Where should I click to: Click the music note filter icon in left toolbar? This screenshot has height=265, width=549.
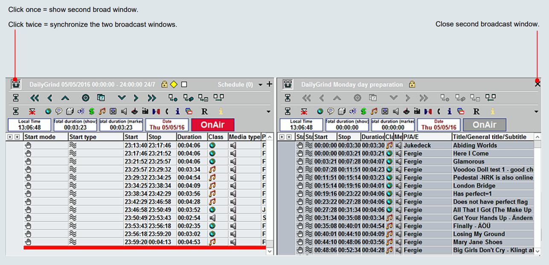102,111
